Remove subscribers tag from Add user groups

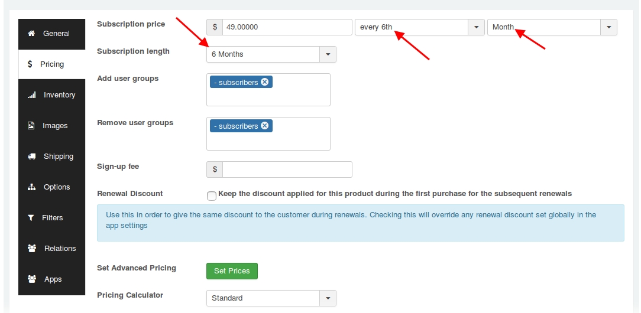click(264, 82)
